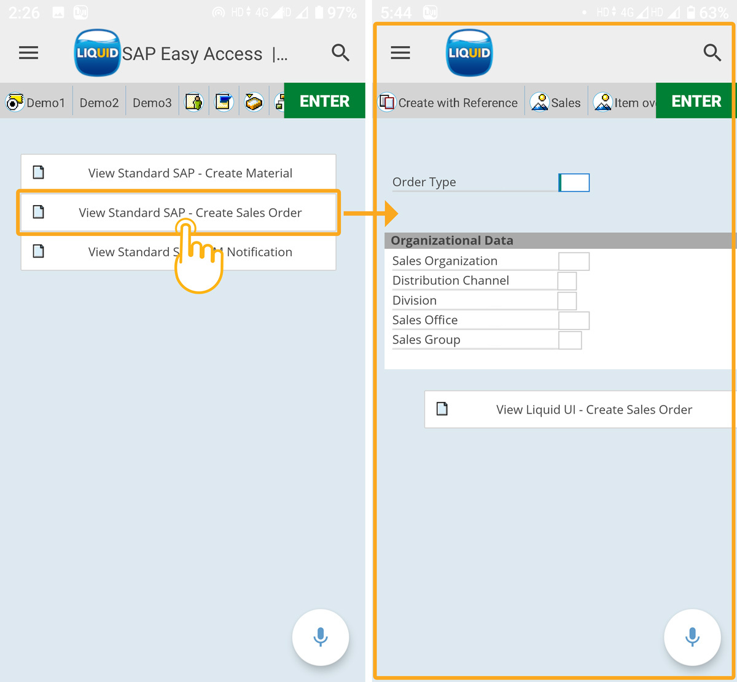Click toolbar icon showing green person on document
Image resolution: width=737 pixels, height=682 pixels.
pyautogui.click(x=194, y=102)
